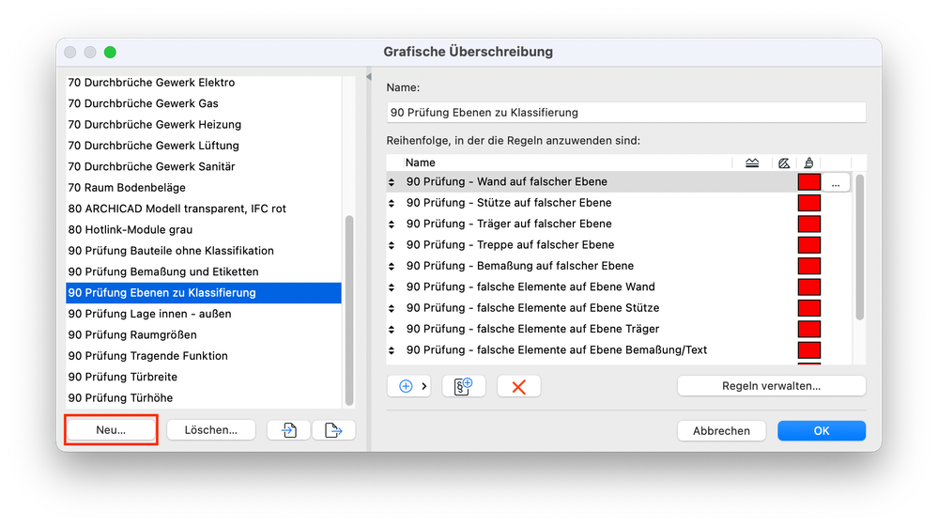Select 70 Durchbrüche Gewerk Lüftung
This screenshot has width=938, height=526.
(x=204, y=146)
